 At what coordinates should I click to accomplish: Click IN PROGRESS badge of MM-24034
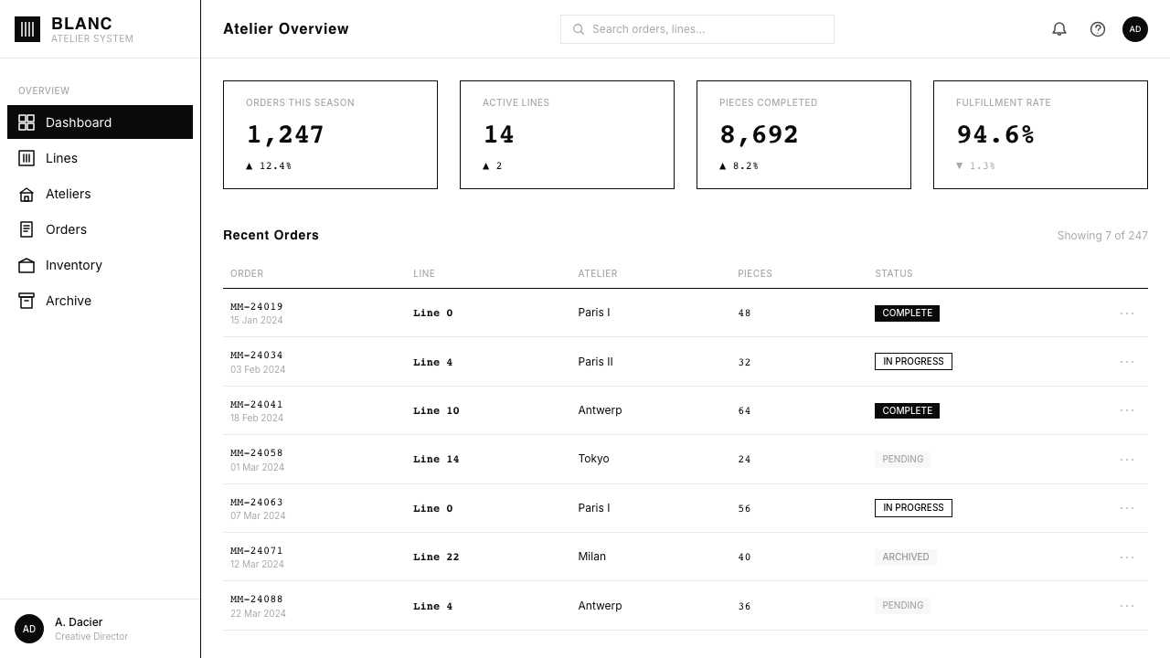pyautogui.click(x=913, y=362)
